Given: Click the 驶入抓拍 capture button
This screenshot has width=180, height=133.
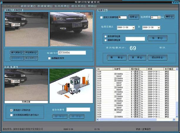Looking at the screenshot, I should pos(17,53).
